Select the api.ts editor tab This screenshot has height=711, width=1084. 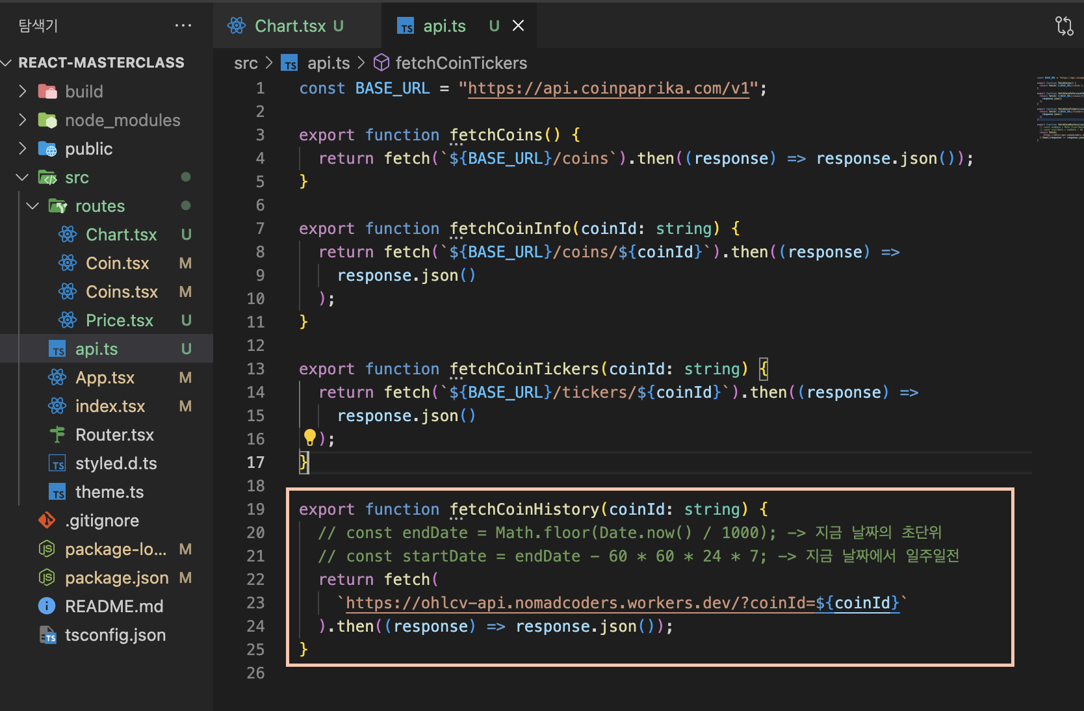[x=444, y=26]
